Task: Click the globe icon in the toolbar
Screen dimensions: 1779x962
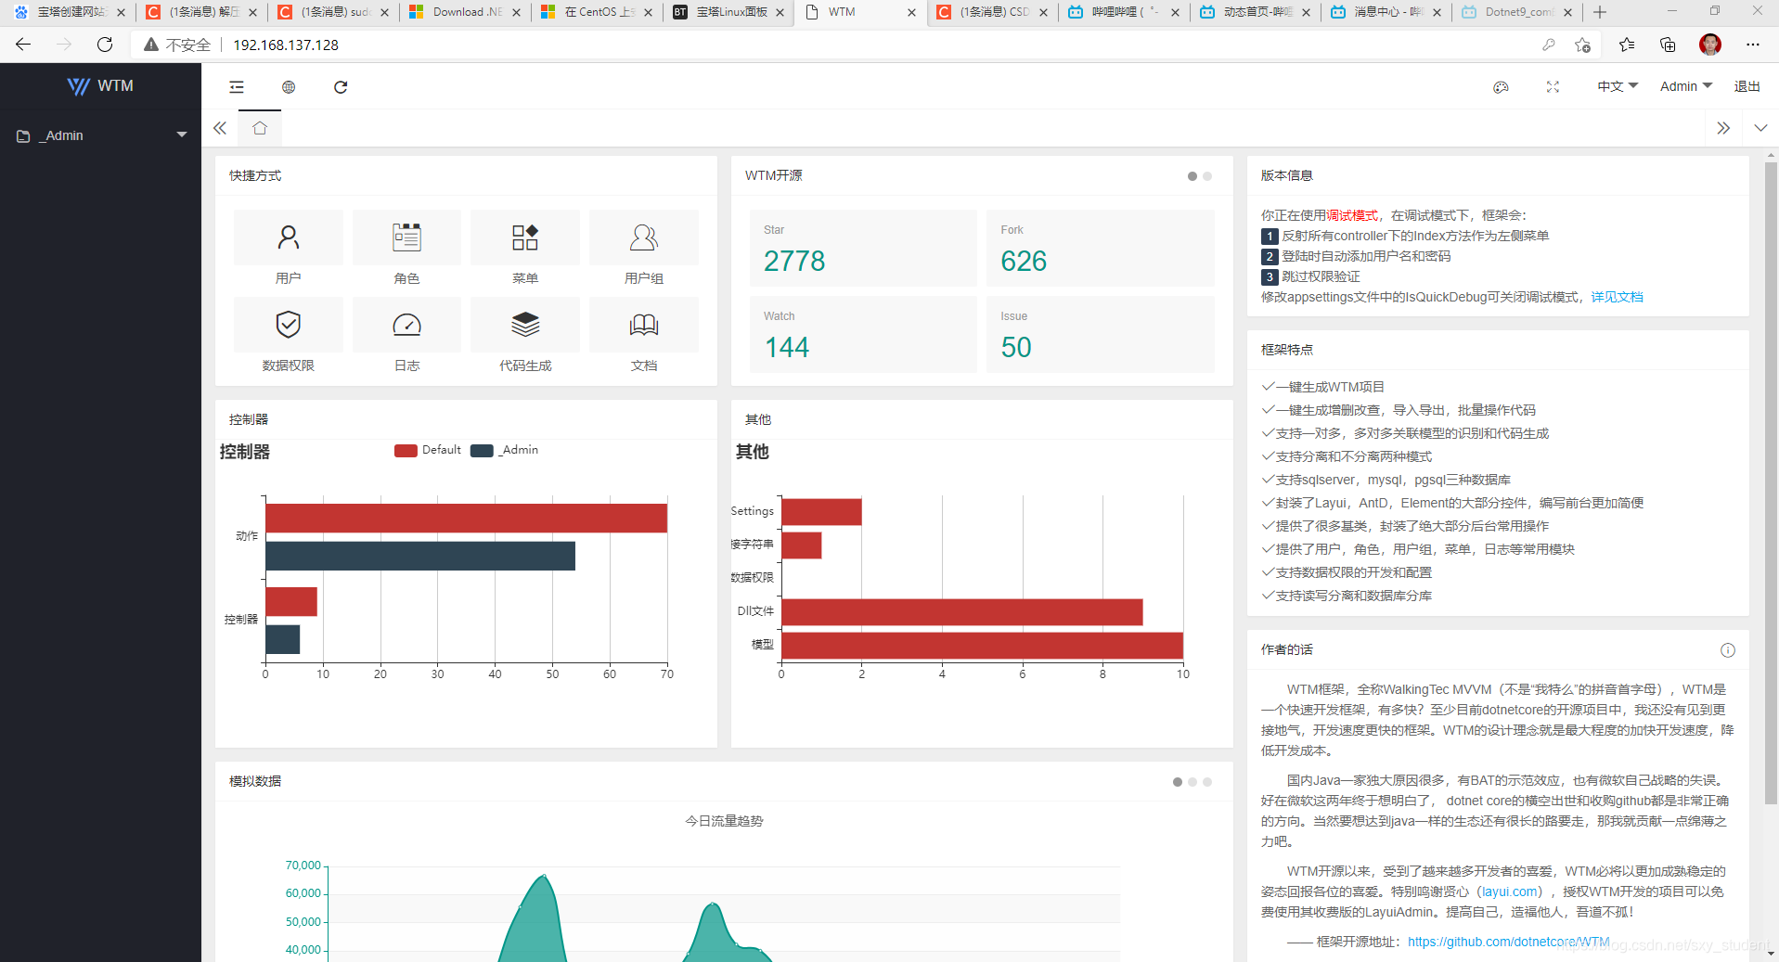Action: (289, 87)
